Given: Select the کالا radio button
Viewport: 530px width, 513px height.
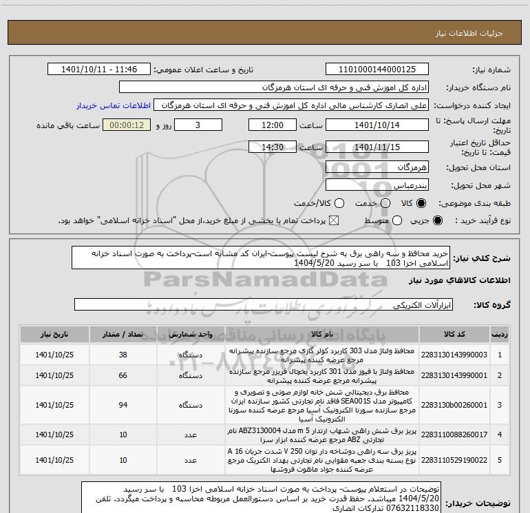Looking at the screenshot, I should 421,203.
